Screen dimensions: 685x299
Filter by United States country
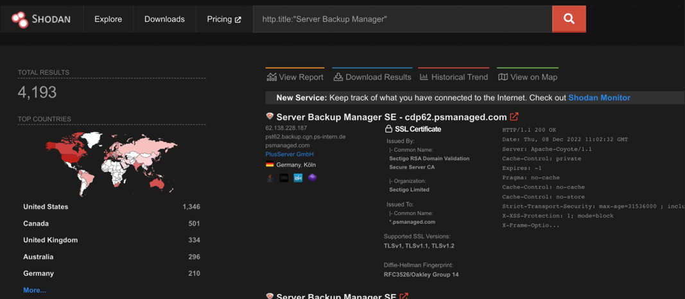click(x=46, y=207)
